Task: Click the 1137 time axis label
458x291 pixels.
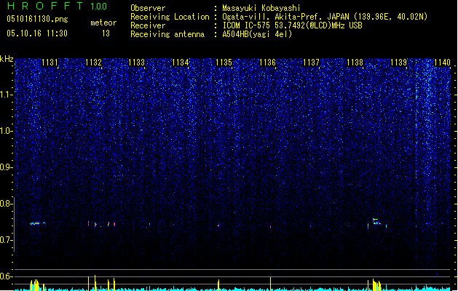Action: [x=311, y=63]
